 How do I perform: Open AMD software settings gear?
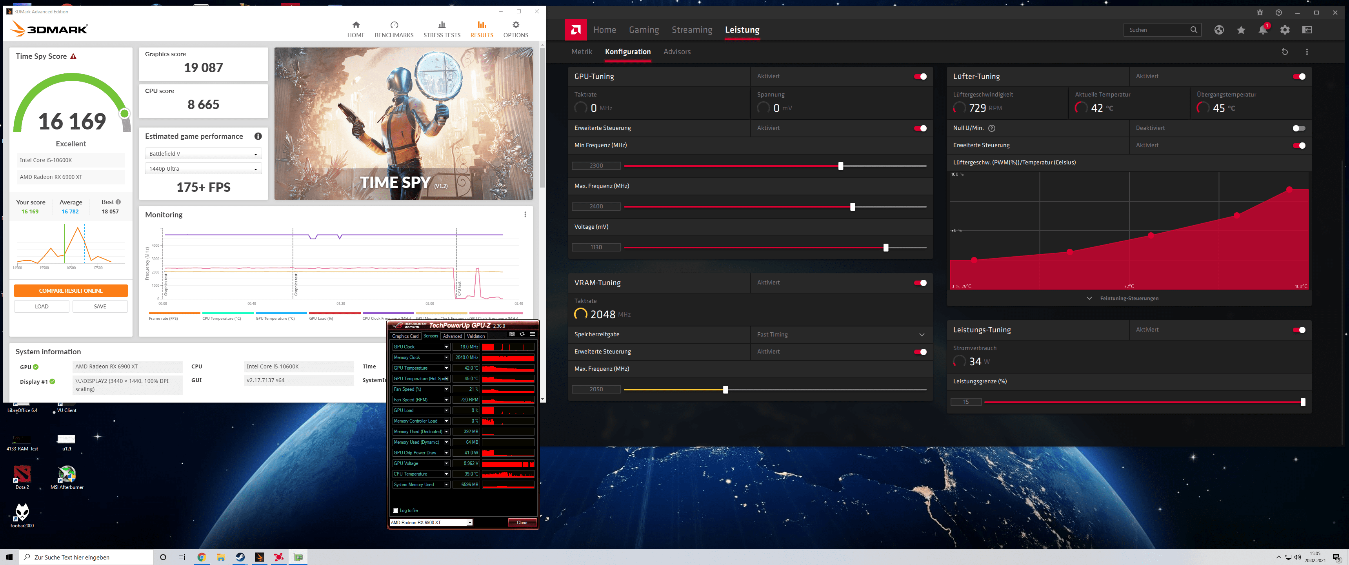tap(1285, 30)
